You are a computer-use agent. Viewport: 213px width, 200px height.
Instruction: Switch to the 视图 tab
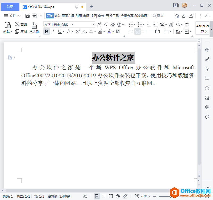93,16
